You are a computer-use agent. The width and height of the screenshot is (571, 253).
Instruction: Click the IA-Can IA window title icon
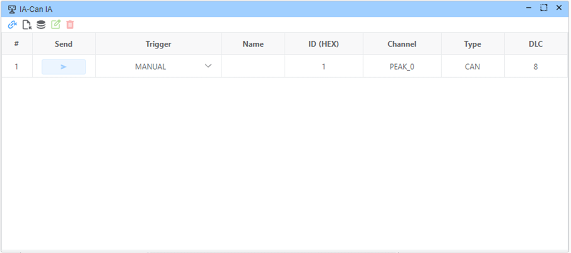12,8
